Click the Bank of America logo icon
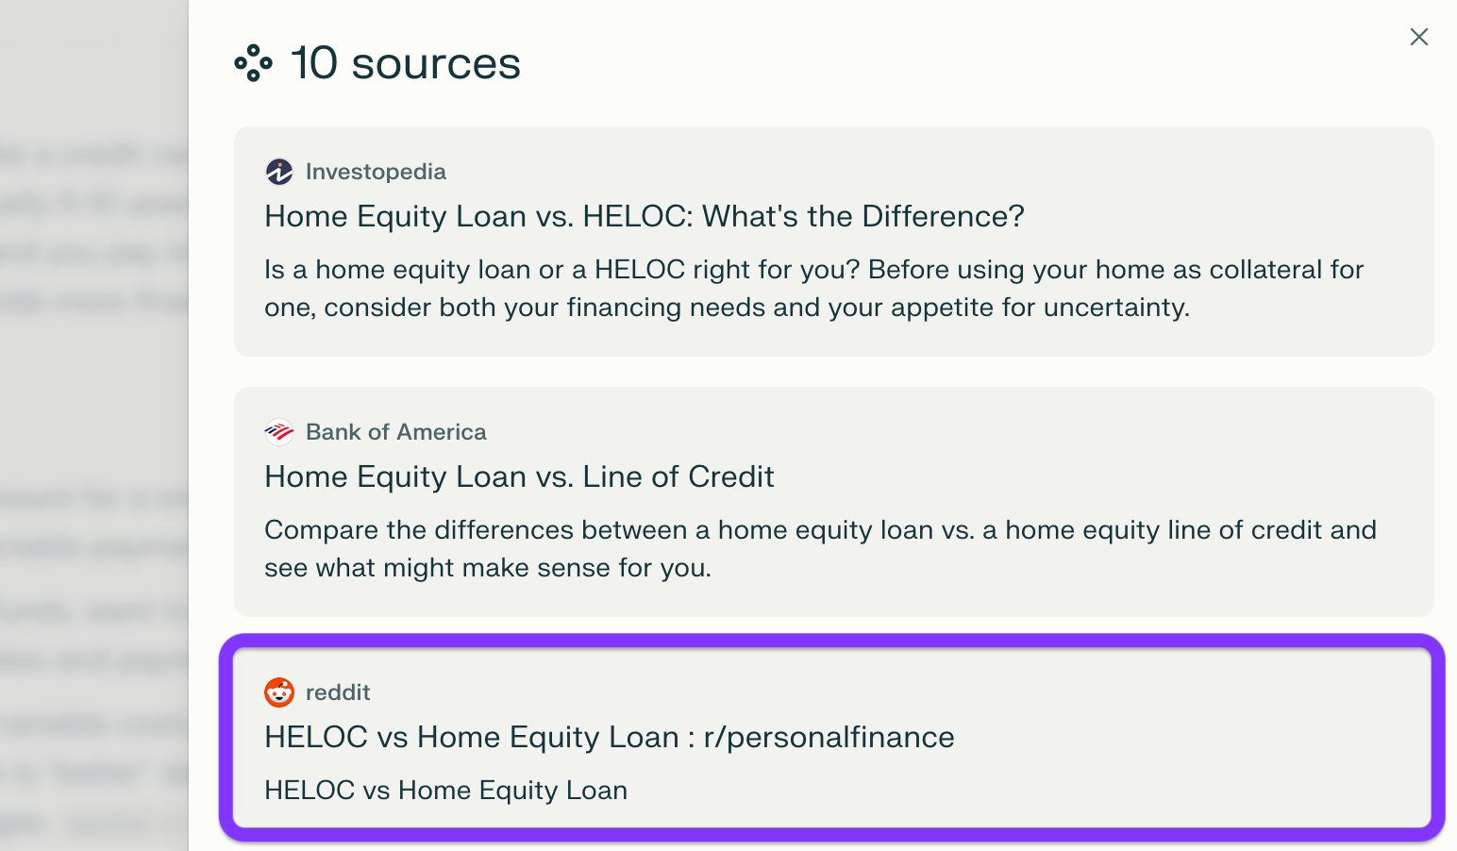 click(279, 432)
